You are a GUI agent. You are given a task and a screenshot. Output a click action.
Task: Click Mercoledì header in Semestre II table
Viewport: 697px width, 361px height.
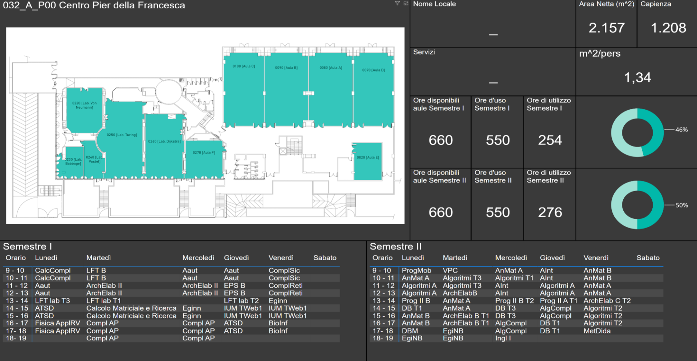coord(511,258)
